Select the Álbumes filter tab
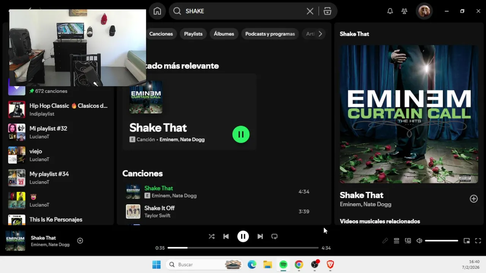 (224, 34)
